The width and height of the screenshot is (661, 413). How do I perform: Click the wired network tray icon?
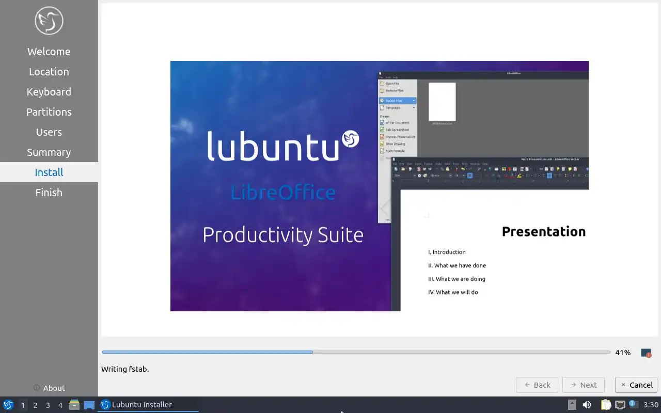tap(620, 405)
